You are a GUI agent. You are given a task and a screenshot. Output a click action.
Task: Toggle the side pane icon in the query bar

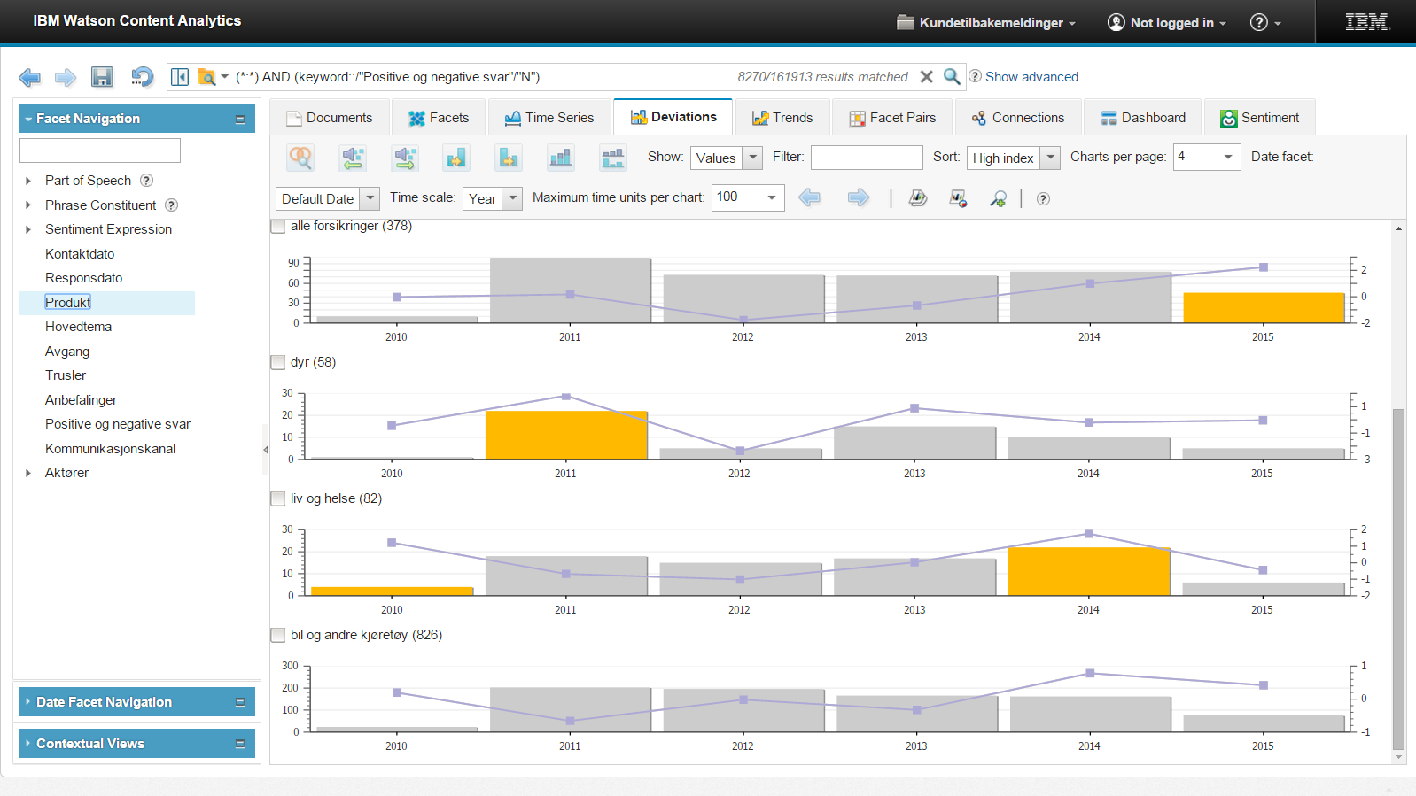coord(180,77)
